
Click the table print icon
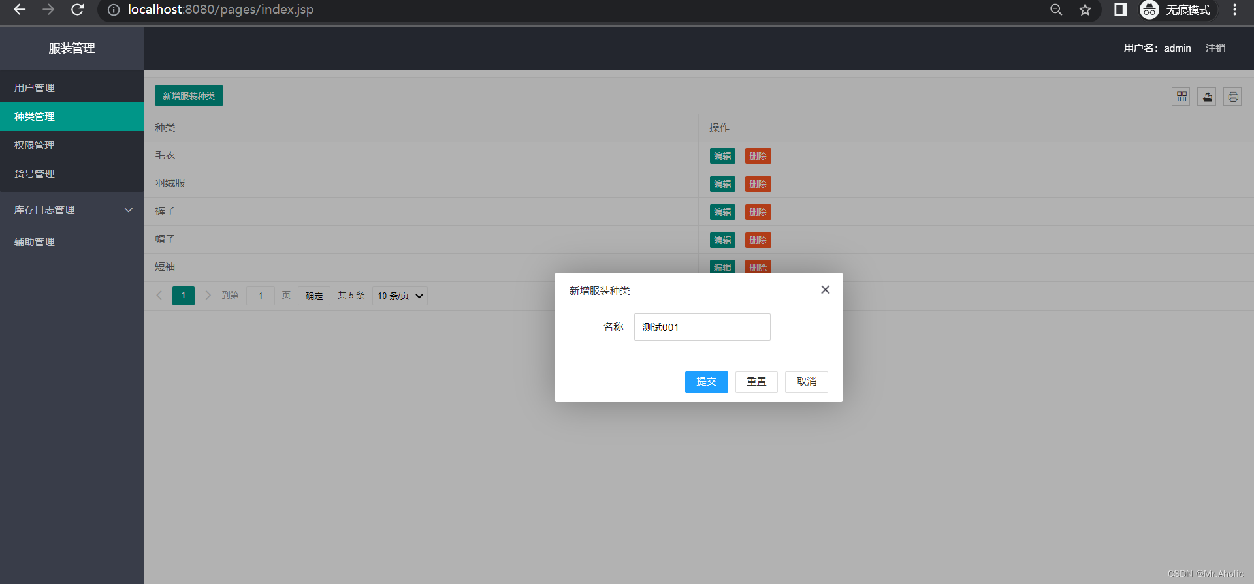pyautogui.click(x=1232, y=97)
